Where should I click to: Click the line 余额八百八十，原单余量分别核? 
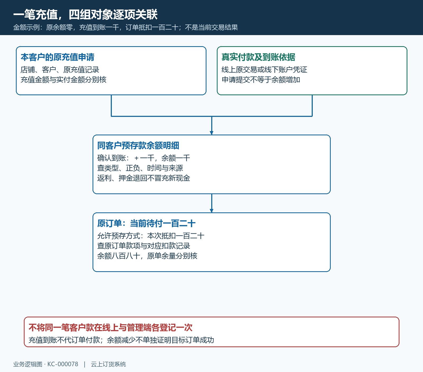click(x=147, y=256)
